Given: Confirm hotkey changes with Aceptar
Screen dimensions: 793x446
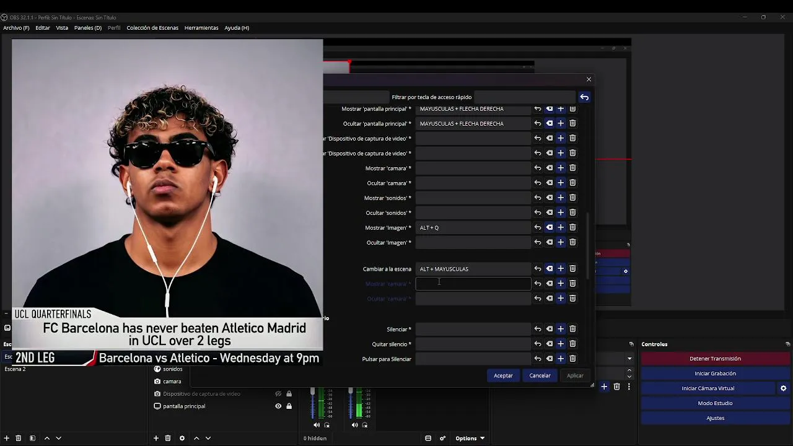Looking at the screenshot, I should (503, 375).
